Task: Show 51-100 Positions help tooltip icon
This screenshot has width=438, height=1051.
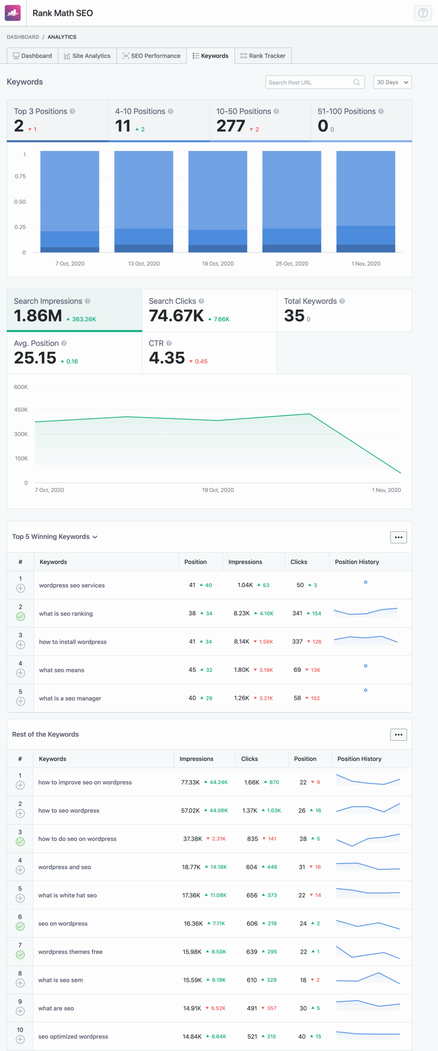Action: tap(381, 111)
